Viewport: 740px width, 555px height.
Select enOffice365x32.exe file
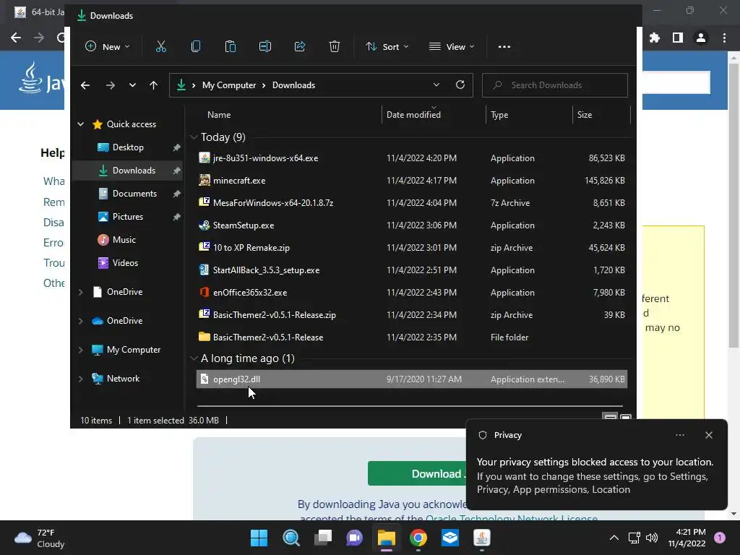[411, 293]
